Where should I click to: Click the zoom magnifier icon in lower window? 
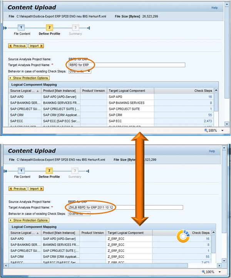click(204, 272)
